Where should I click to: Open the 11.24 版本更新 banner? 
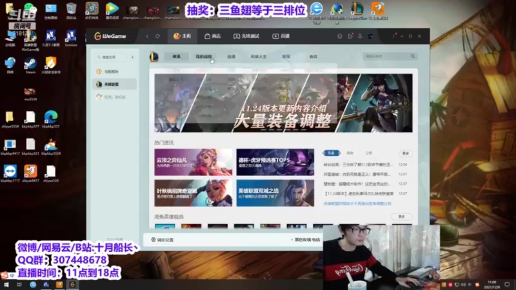coord(283,103)
